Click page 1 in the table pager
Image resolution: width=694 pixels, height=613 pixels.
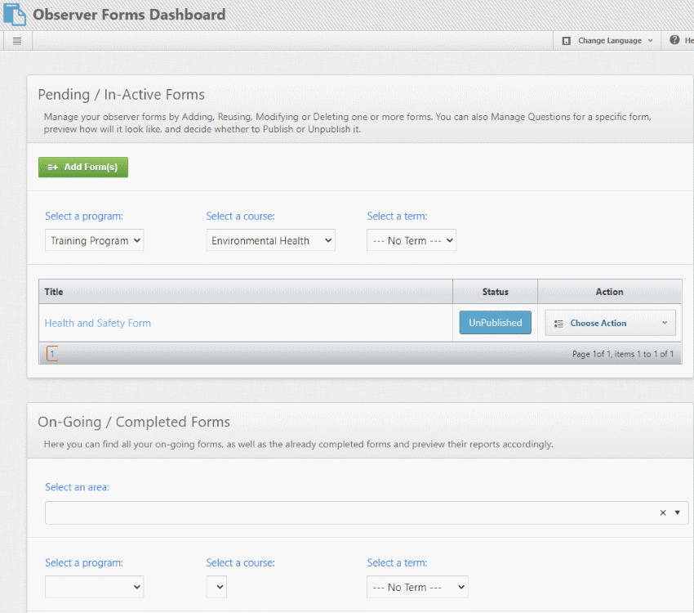pos(52,354)
